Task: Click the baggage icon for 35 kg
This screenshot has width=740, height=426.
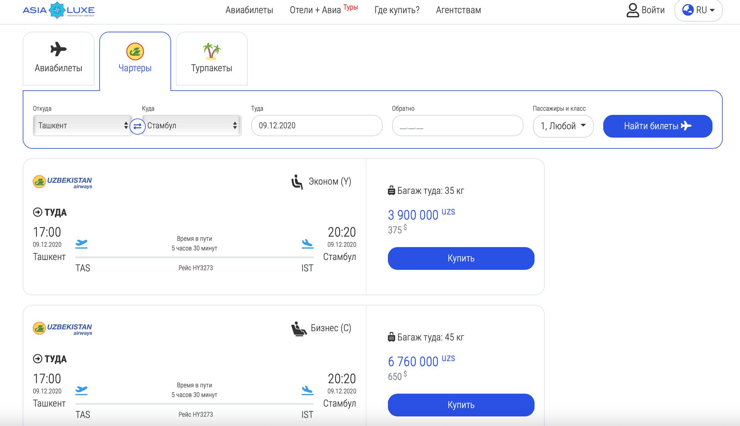Action: tap(391, 191)
